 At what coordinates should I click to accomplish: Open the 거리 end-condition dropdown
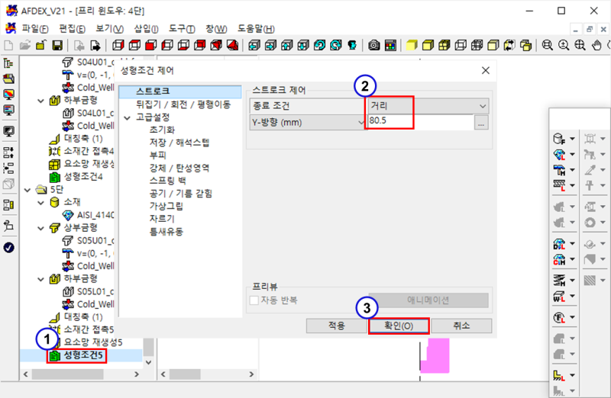[481, 106]
